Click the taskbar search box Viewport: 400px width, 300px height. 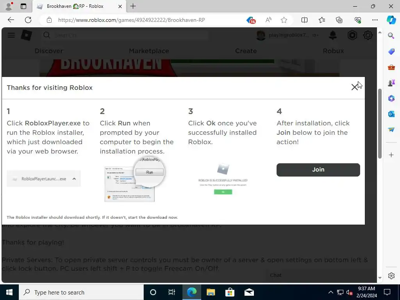(81, 292)
